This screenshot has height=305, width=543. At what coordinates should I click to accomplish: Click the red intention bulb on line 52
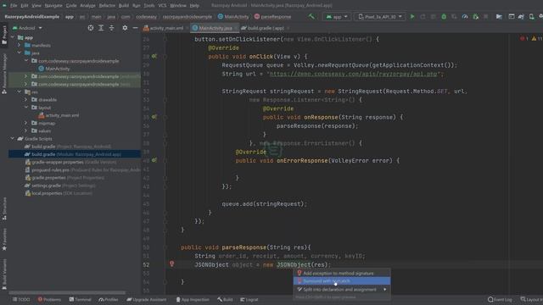click(171, 263)
